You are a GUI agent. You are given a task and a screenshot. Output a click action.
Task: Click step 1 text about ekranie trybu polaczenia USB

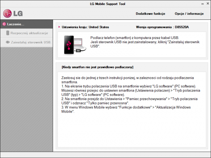(131, 91)
